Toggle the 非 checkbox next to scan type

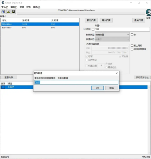(x=132, y=35)
